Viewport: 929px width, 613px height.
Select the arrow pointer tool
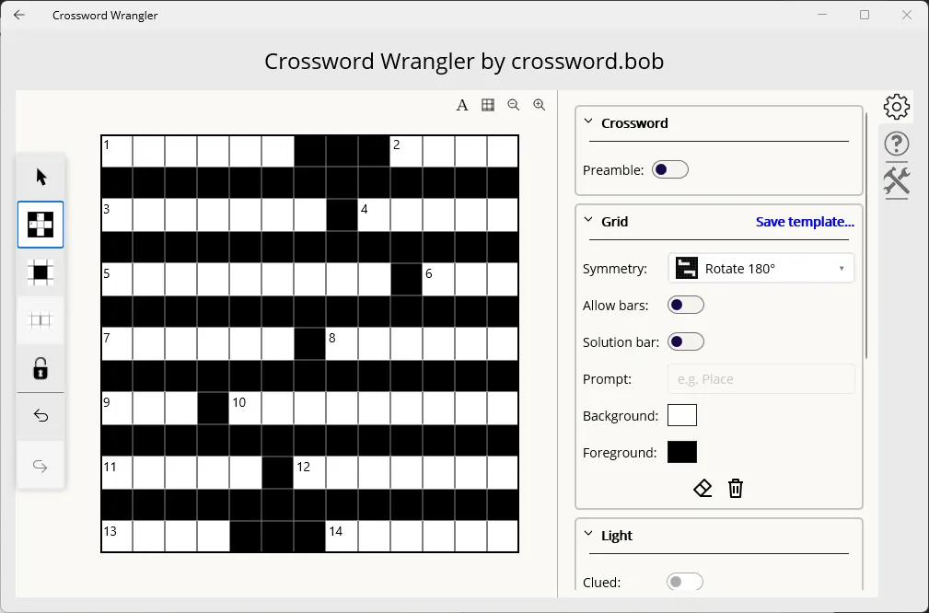pyautogui.click(x=41, y=177)
